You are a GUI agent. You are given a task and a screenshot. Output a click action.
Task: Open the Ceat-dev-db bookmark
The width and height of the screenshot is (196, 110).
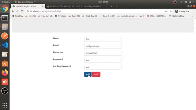90,16
